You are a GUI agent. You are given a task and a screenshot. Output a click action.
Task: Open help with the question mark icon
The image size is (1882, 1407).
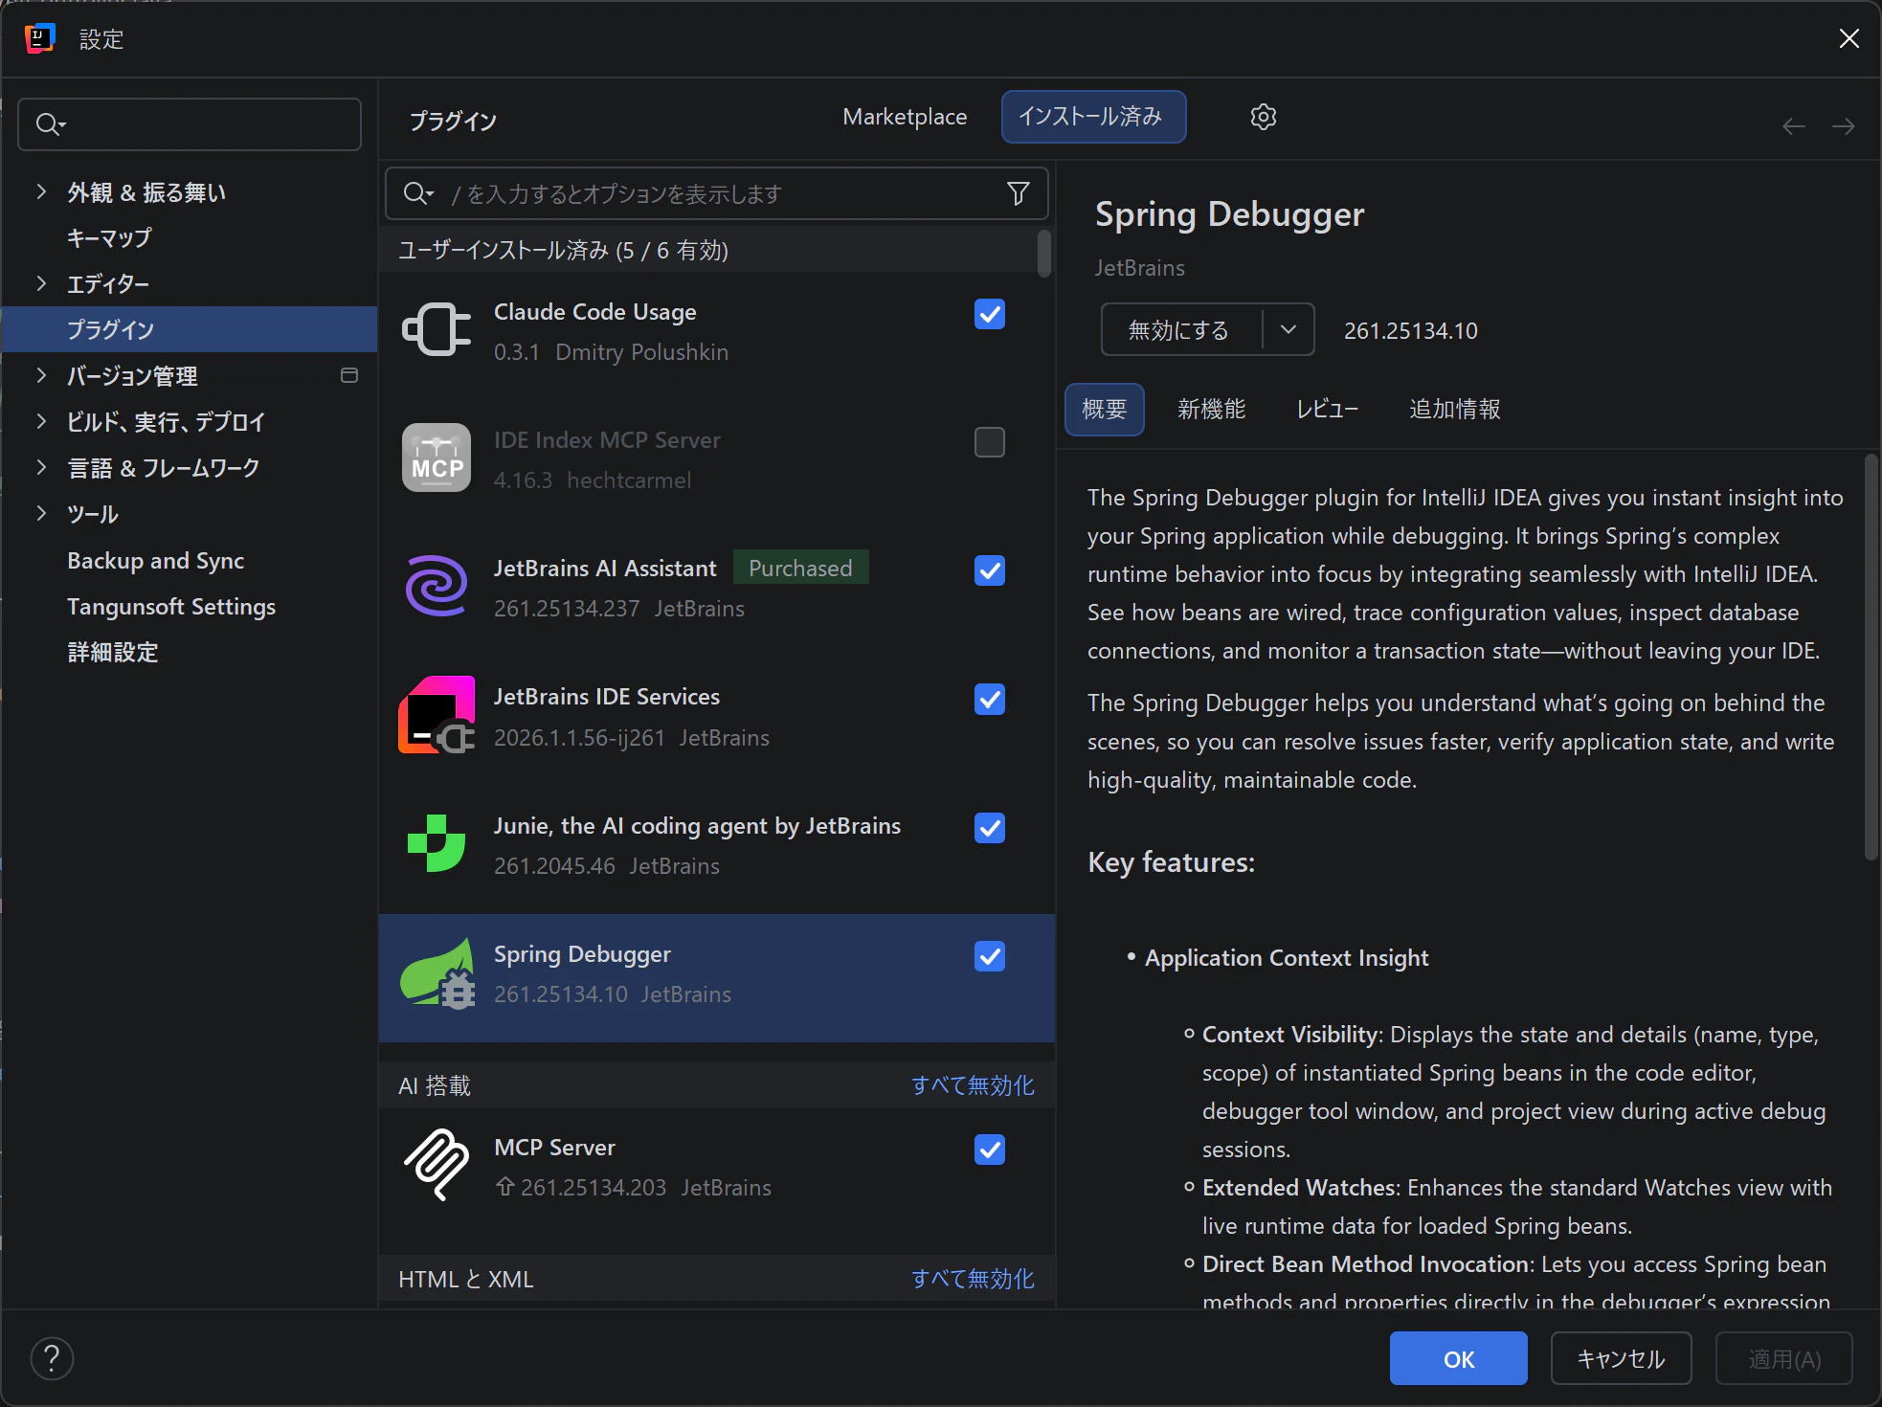(53, 1358)
